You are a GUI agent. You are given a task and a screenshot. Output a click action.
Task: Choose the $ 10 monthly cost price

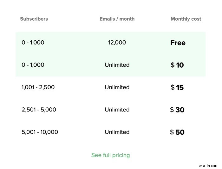[x=177, y=65]
